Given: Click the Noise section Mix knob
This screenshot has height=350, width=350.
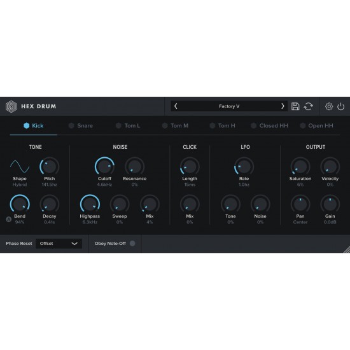Looking at the screenshot, I should 150,204.
